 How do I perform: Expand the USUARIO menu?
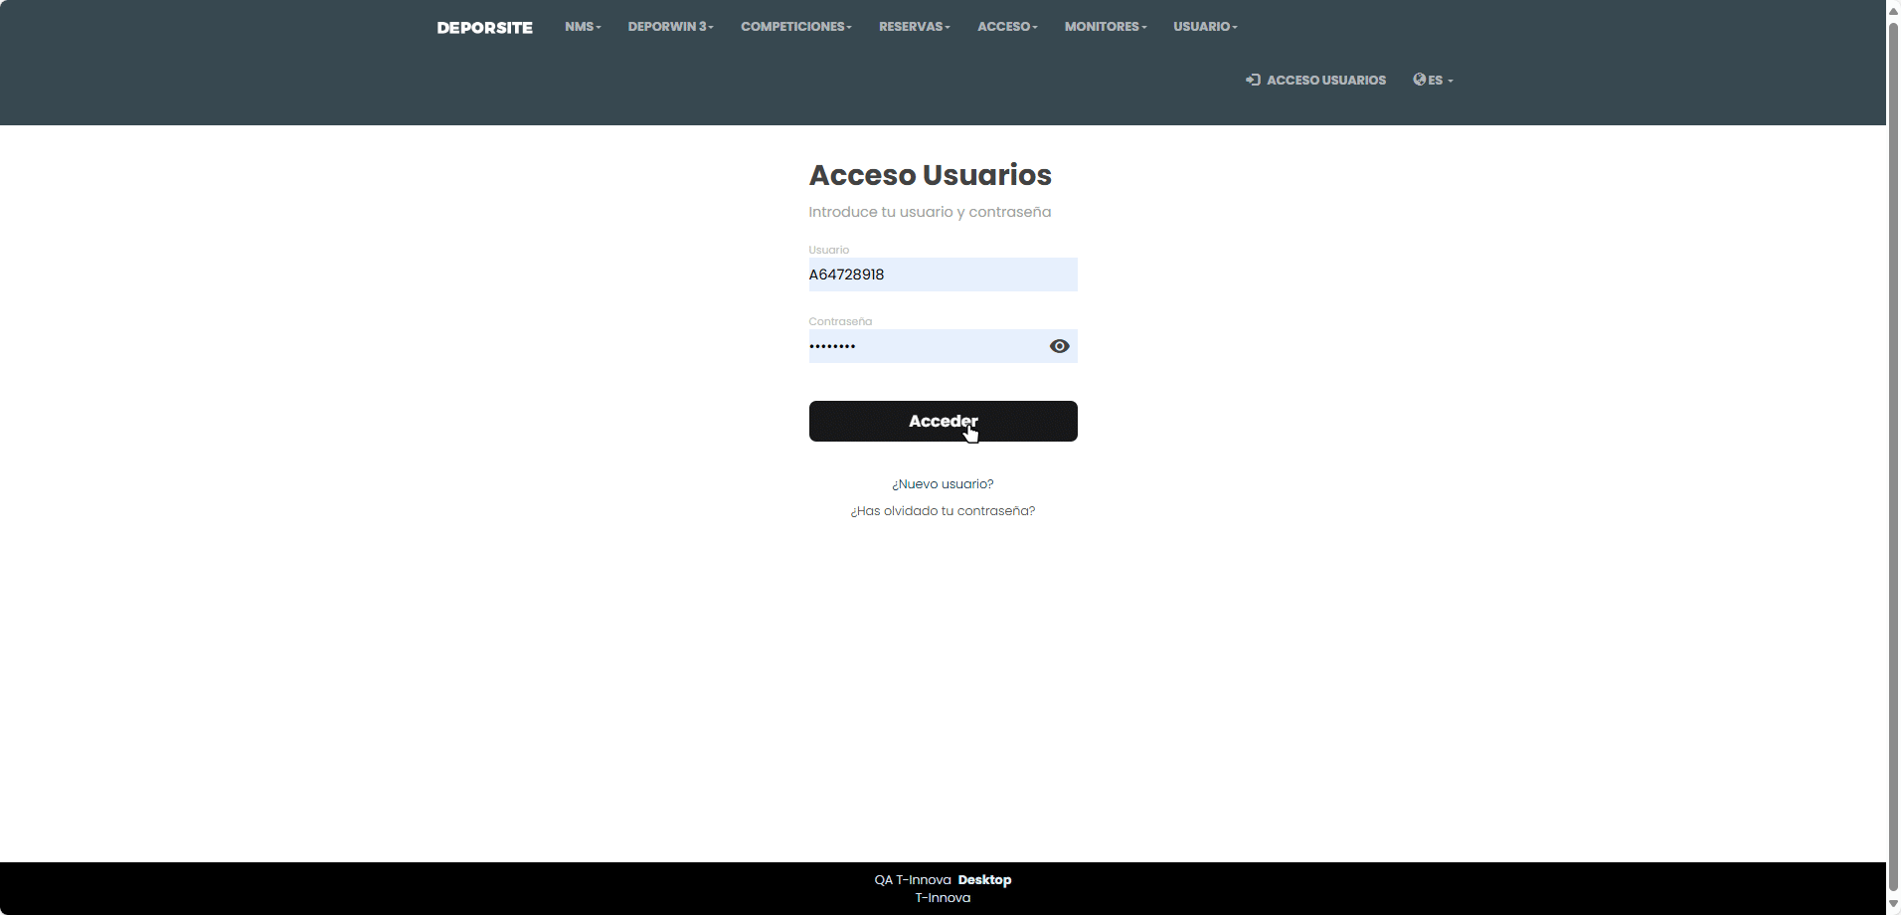point(1205,27)
